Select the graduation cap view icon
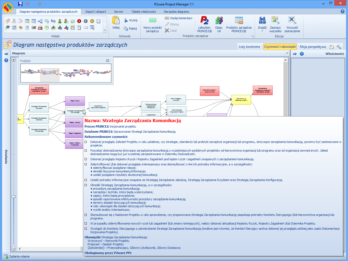 tap(8, 28)
